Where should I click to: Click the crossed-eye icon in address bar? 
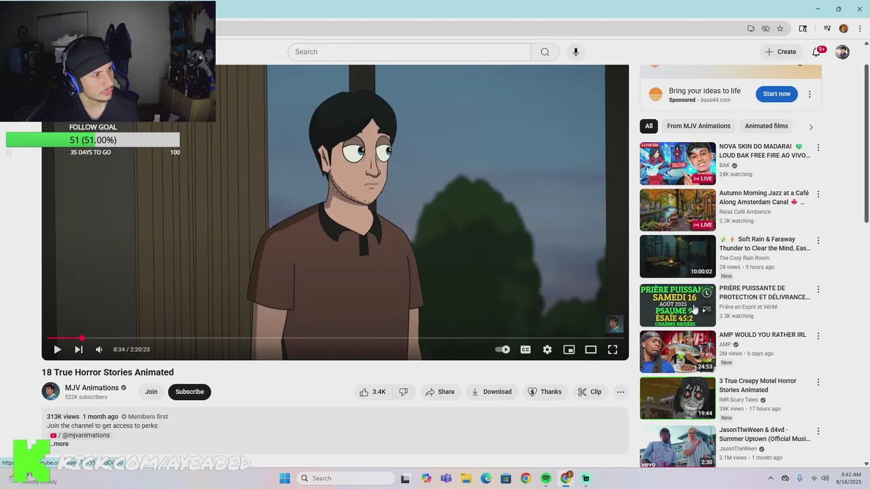coord(766,29)
